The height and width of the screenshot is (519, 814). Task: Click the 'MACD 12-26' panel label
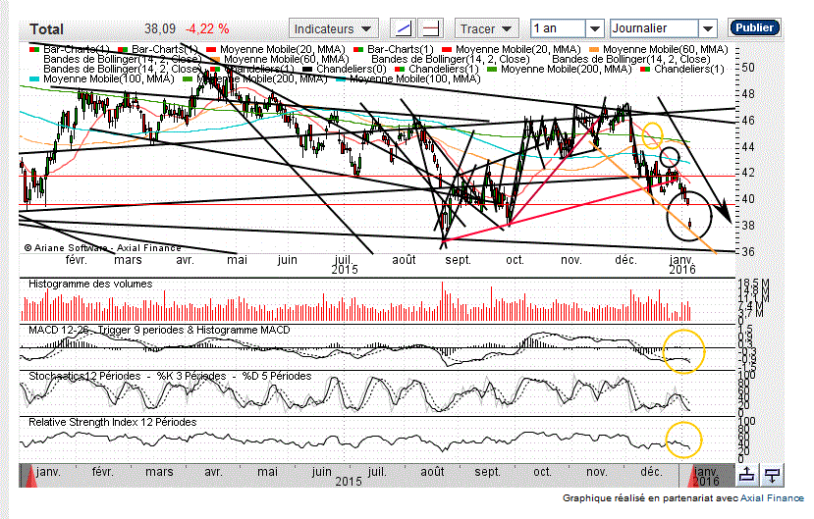(x=59, y=331)
